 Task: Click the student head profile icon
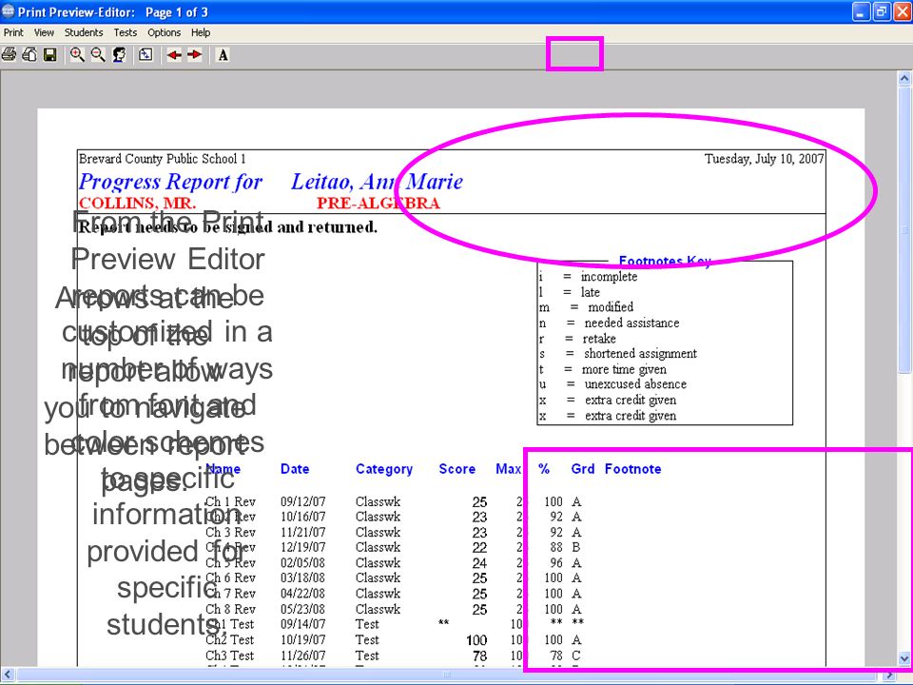tap(120, 55)
